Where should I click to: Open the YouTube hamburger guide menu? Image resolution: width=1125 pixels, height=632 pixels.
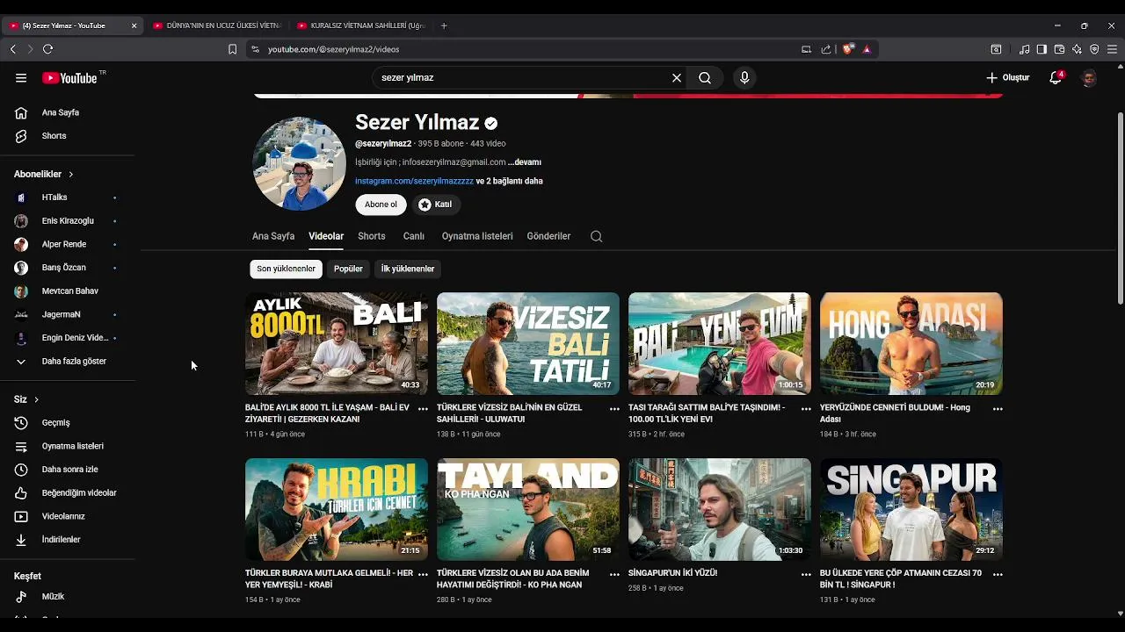(21, 78)
